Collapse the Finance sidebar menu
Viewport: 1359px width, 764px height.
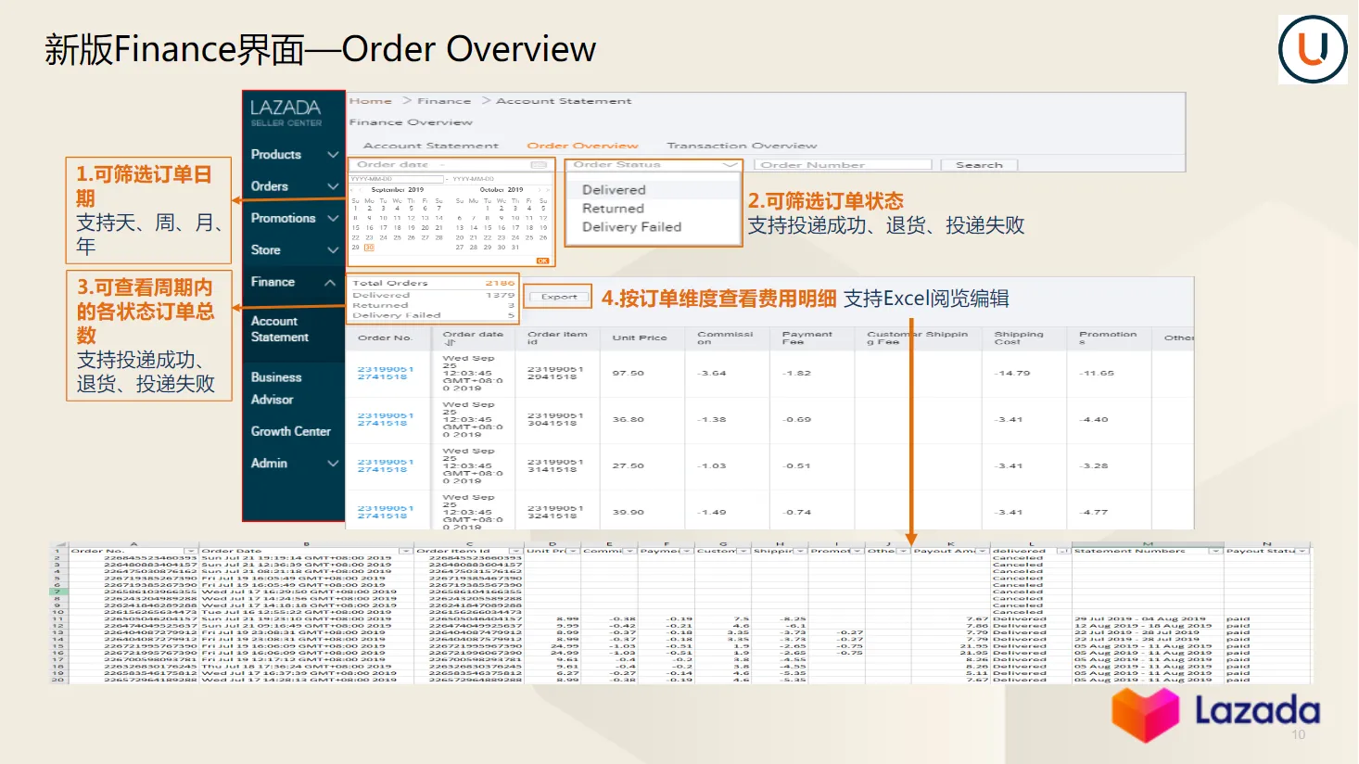tap(330, 282)
